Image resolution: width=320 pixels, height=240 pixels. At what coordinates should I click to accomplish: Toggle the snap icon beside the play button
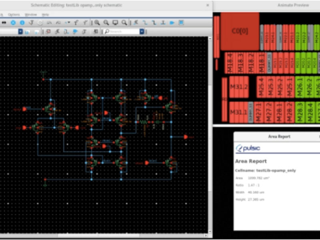182,22
